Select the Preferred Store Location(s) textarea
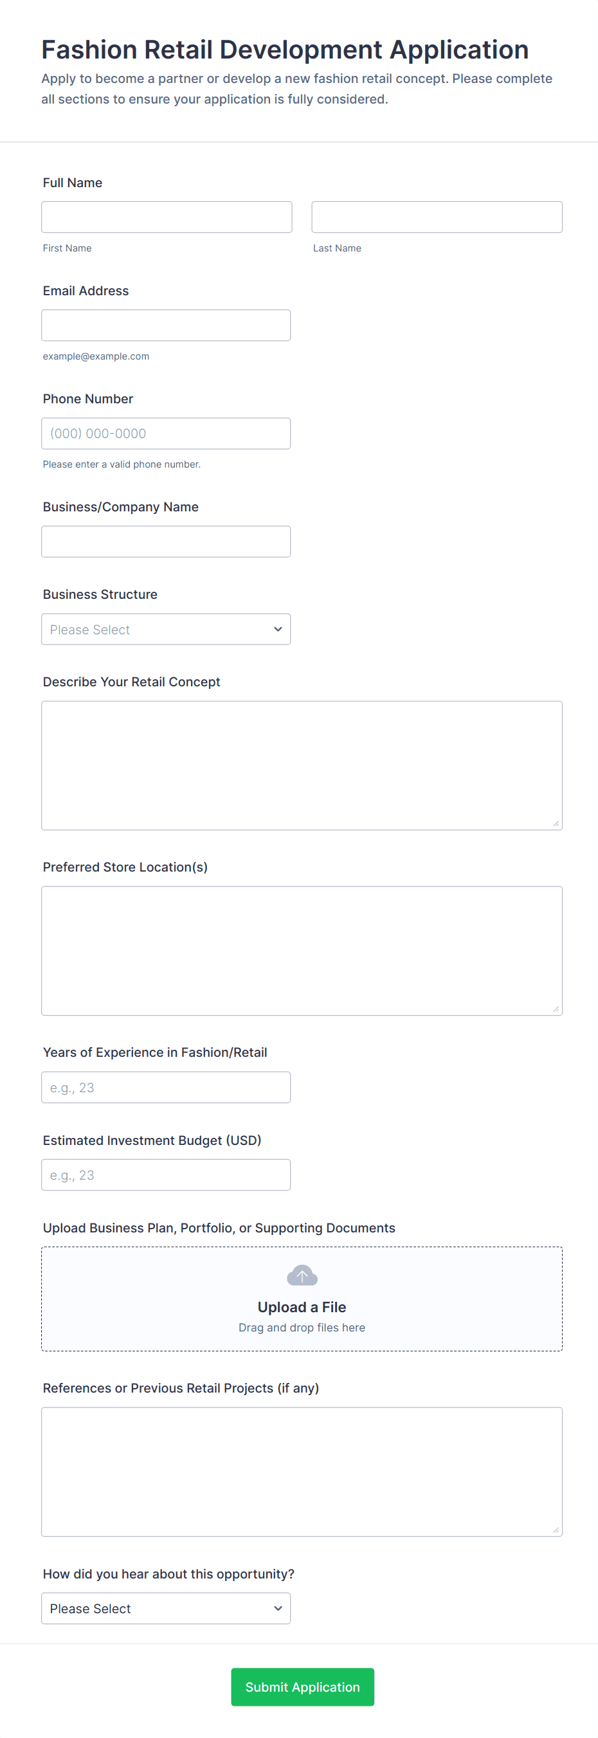This screenshot has height=1738, width=598. click(x=302, y=950)
